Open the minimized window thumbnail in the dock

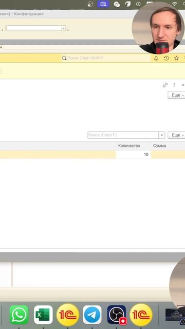click(175, 315)
